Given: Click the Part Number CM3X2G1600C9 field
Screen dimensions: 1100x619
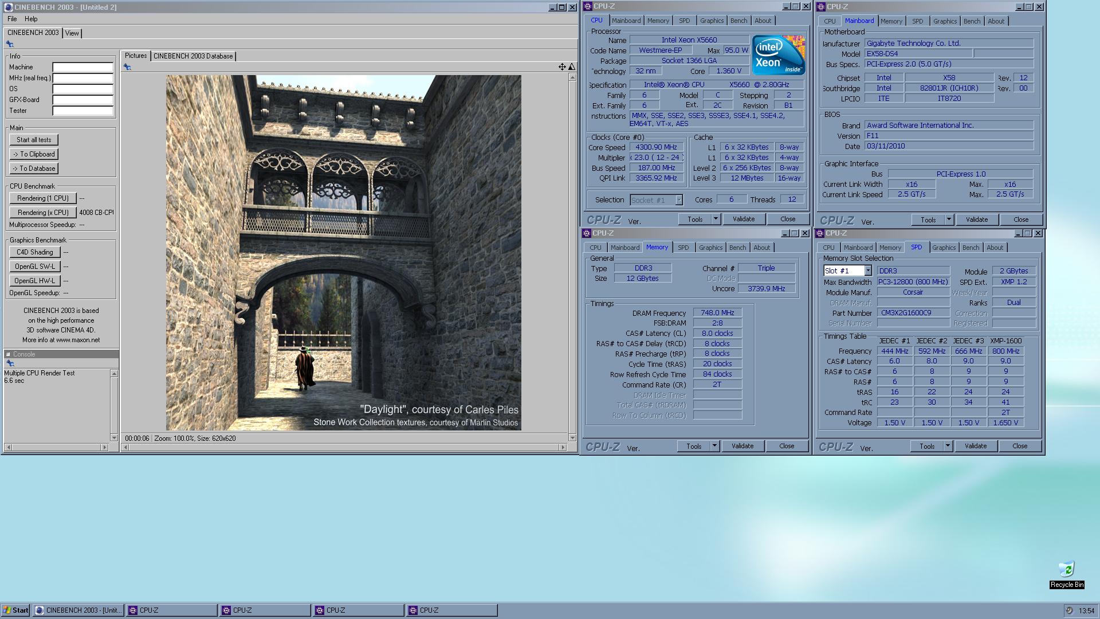Looking at the screenshot, I should (913, 313).
